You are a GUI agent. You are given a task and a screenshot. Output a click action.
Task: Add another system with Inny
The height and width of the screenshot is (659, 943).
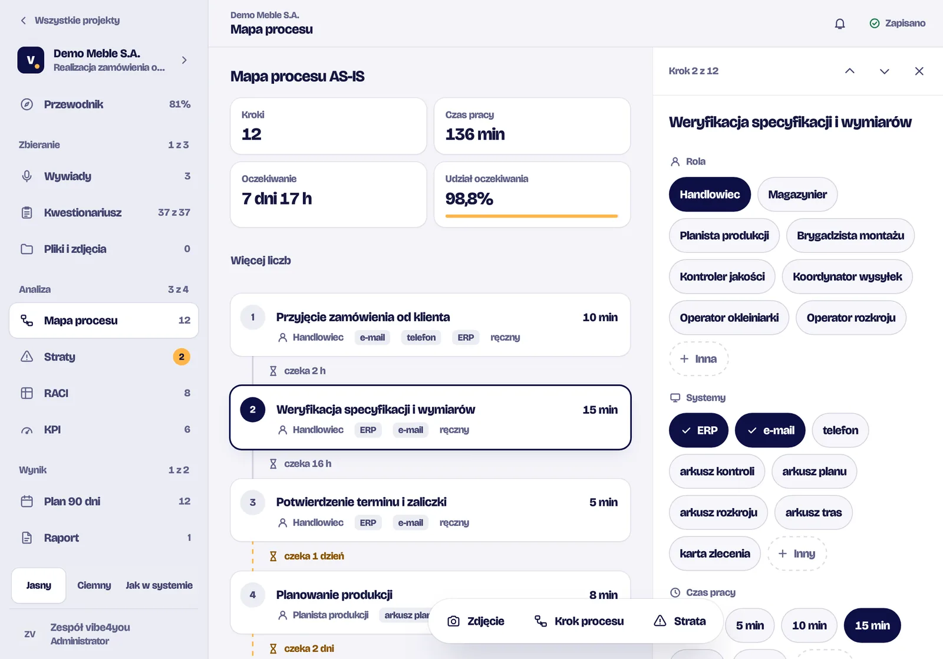797,553
